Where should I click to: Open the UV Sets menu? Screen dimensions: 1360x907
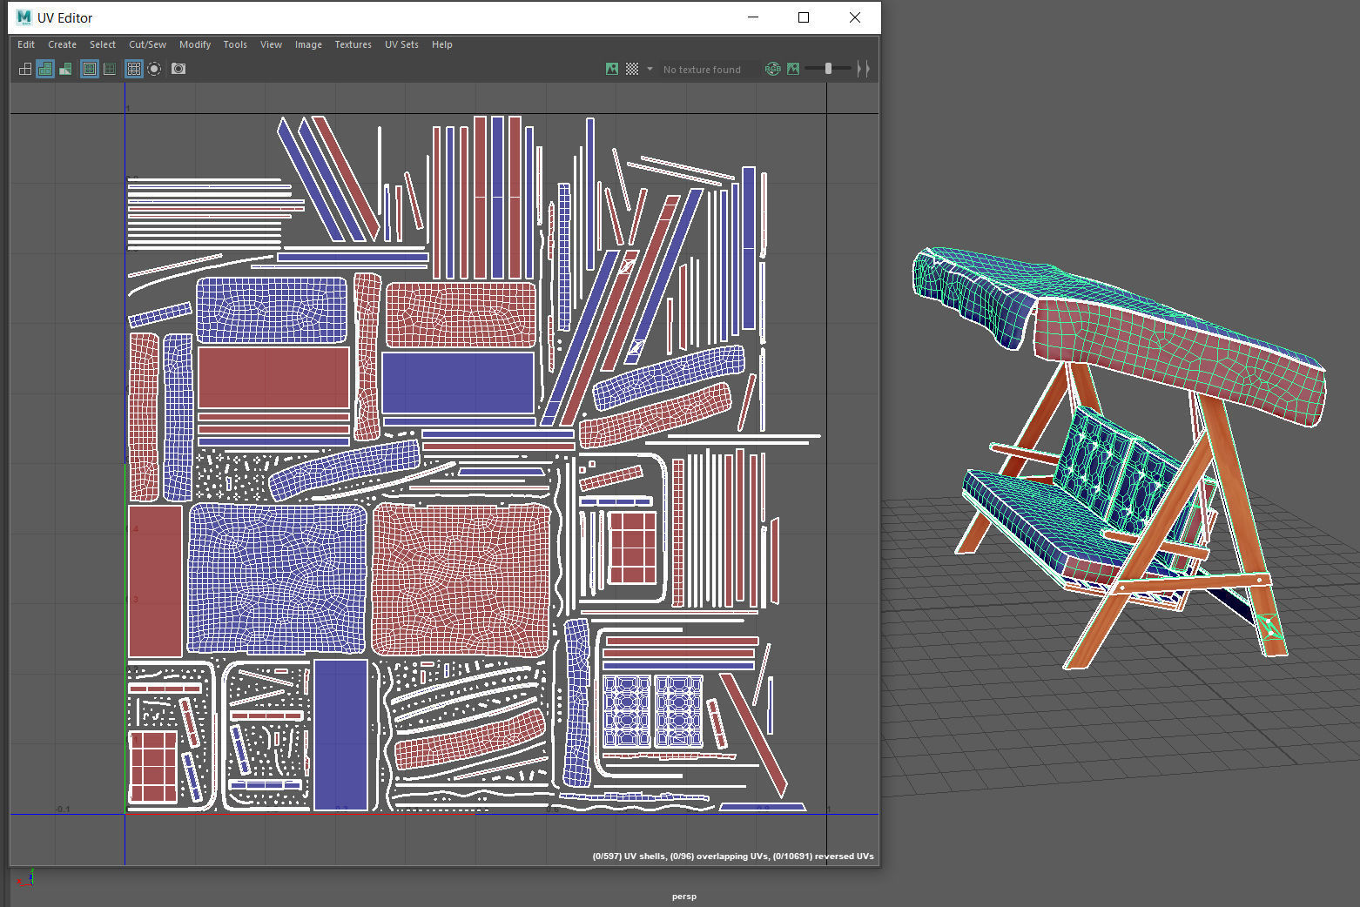click(401, 44)
